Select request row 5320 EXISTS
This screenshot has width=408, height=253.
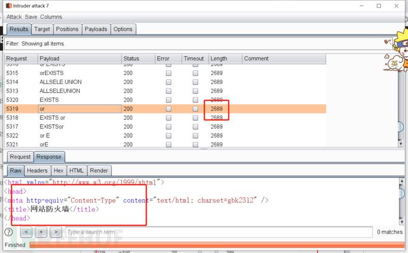(165, 100)
